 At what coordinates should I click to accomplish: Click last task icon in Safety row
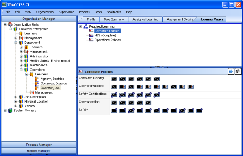click(199, 111)
